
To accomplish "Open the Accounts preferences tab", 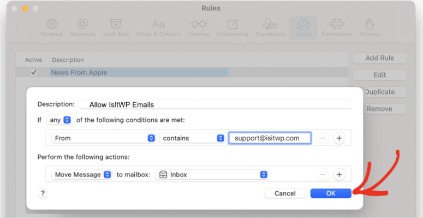I will [83, 28].
